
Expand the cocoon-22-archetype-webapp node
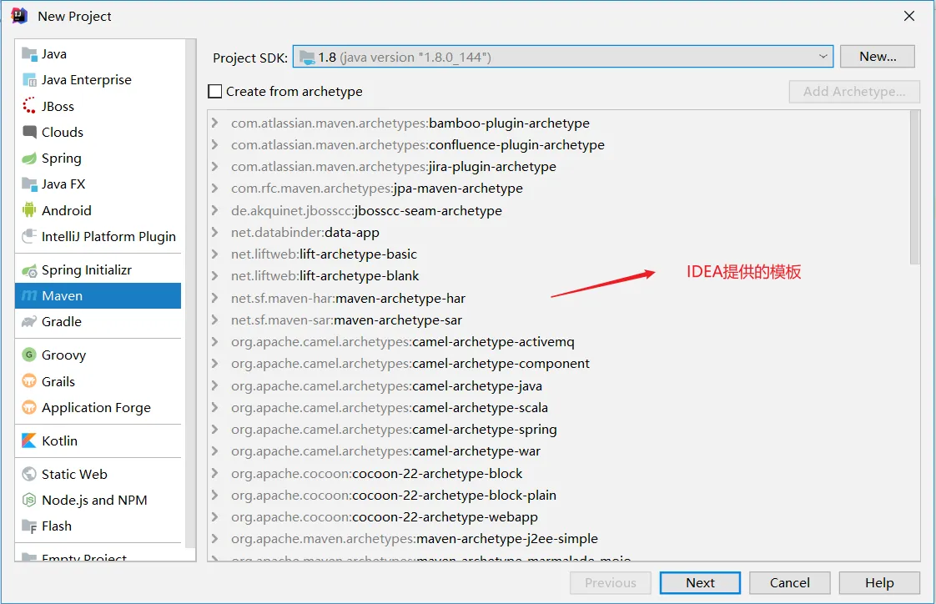(216, 517)
